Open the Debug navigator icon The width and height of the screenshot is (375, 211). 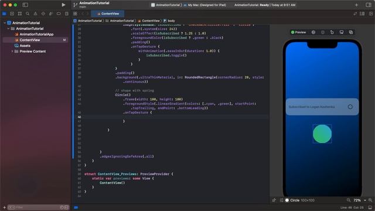click(x=51, y=13)
